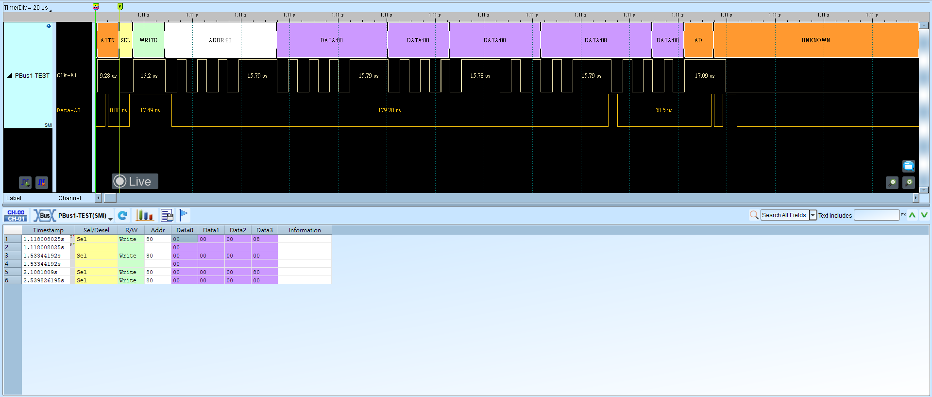
Task: Click waveform horizontal scrollbar left arrow
Action: tap(99, 198)
